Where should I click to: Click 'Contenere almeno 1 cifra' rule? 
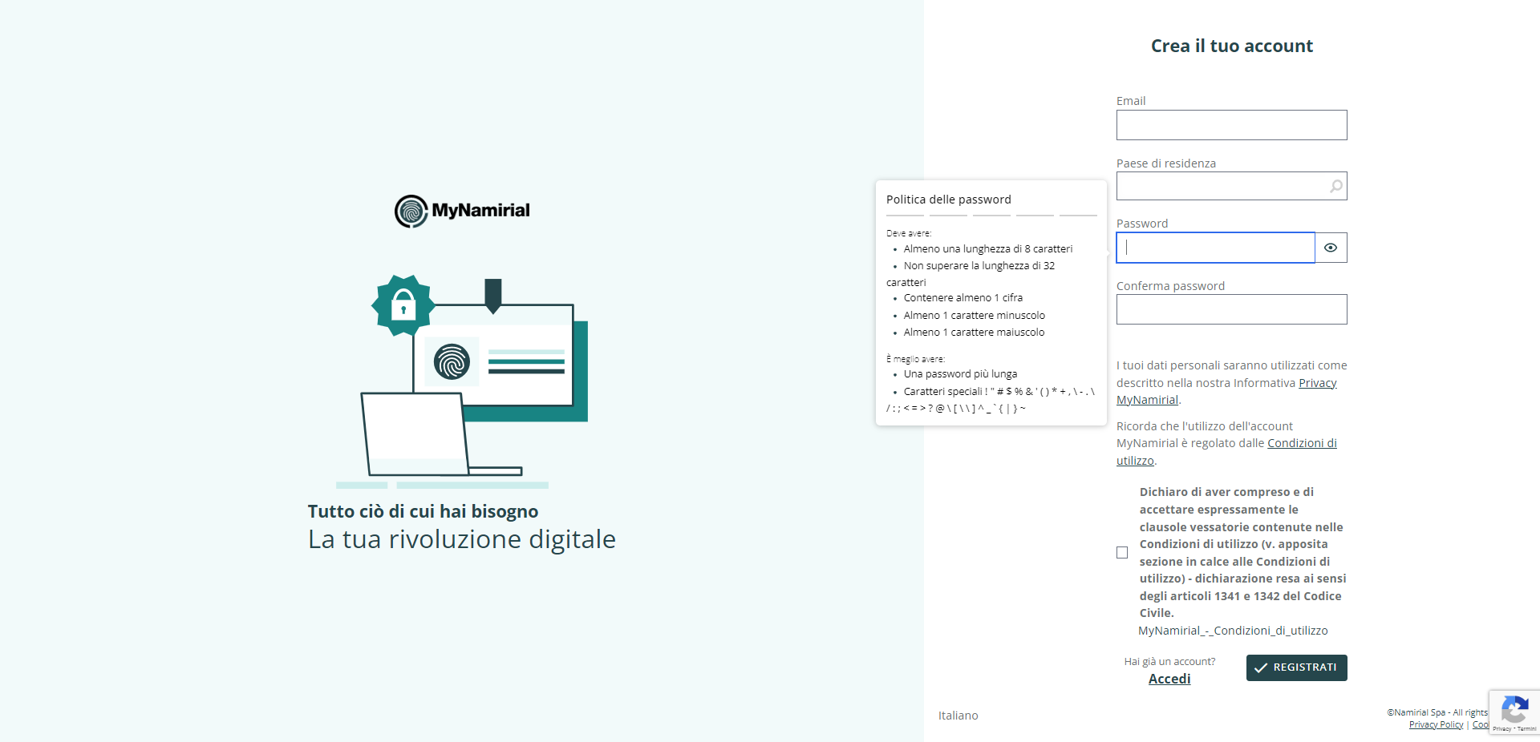click(x=963, y=298)
